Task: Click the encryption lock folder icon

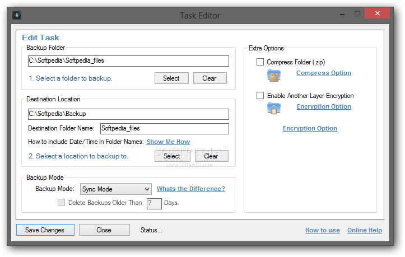Action: coord(273,108)
